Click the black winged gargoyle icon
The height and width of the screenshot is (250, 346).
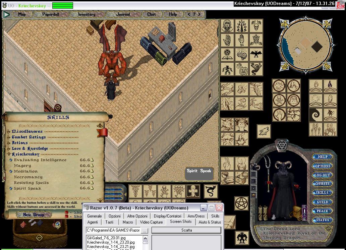(x=242, y=238)
